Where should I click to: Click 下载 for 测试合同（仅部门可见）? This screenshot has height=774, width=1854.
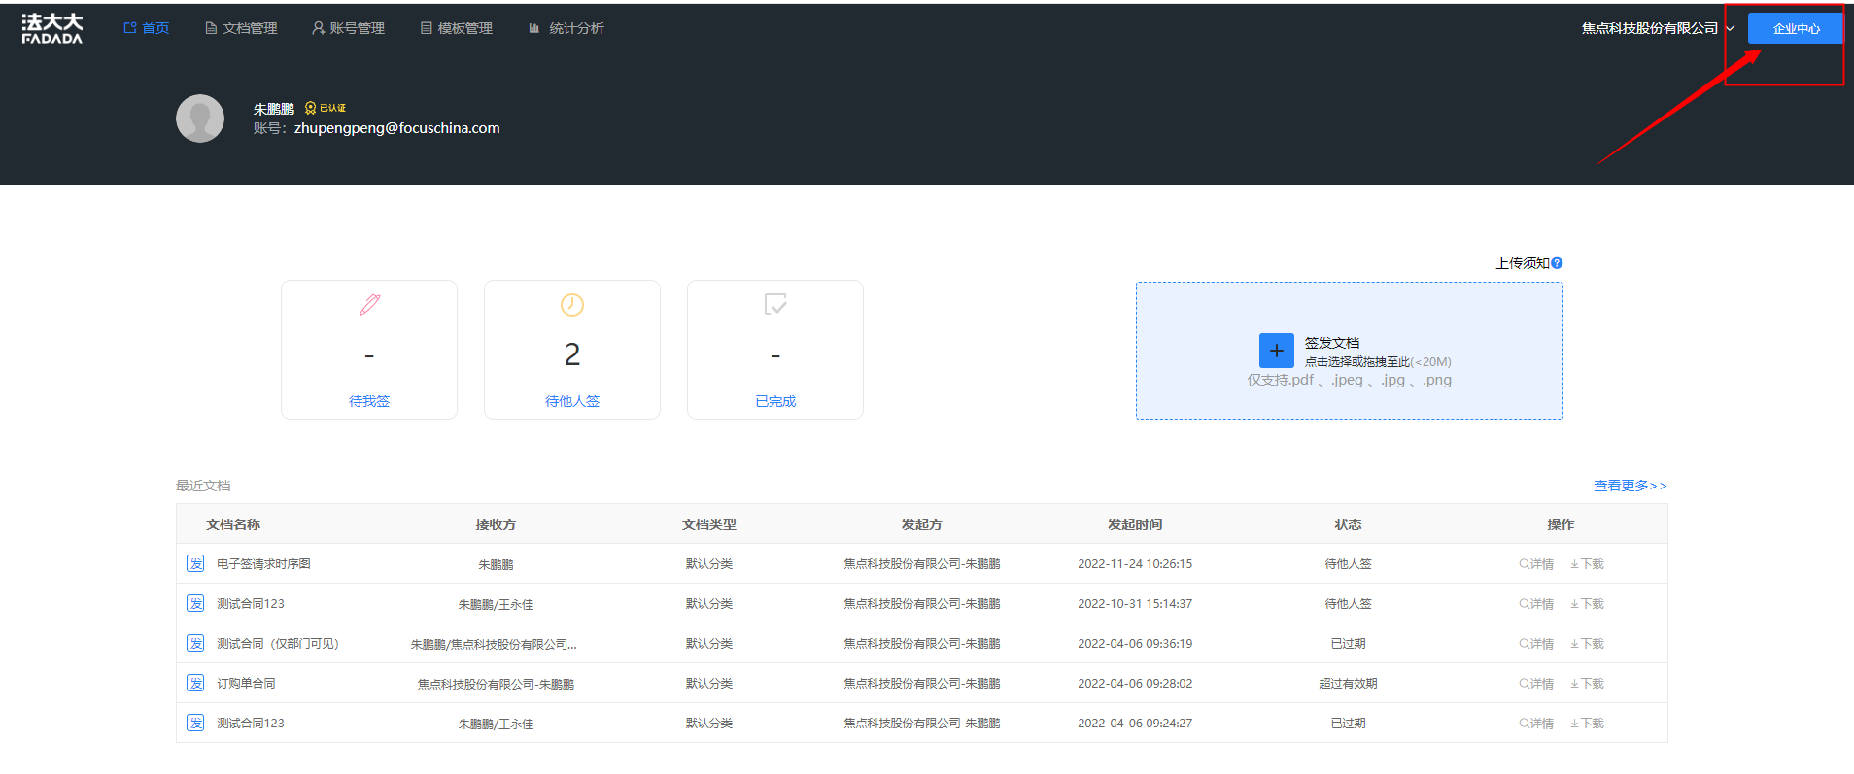(1587, 644)
